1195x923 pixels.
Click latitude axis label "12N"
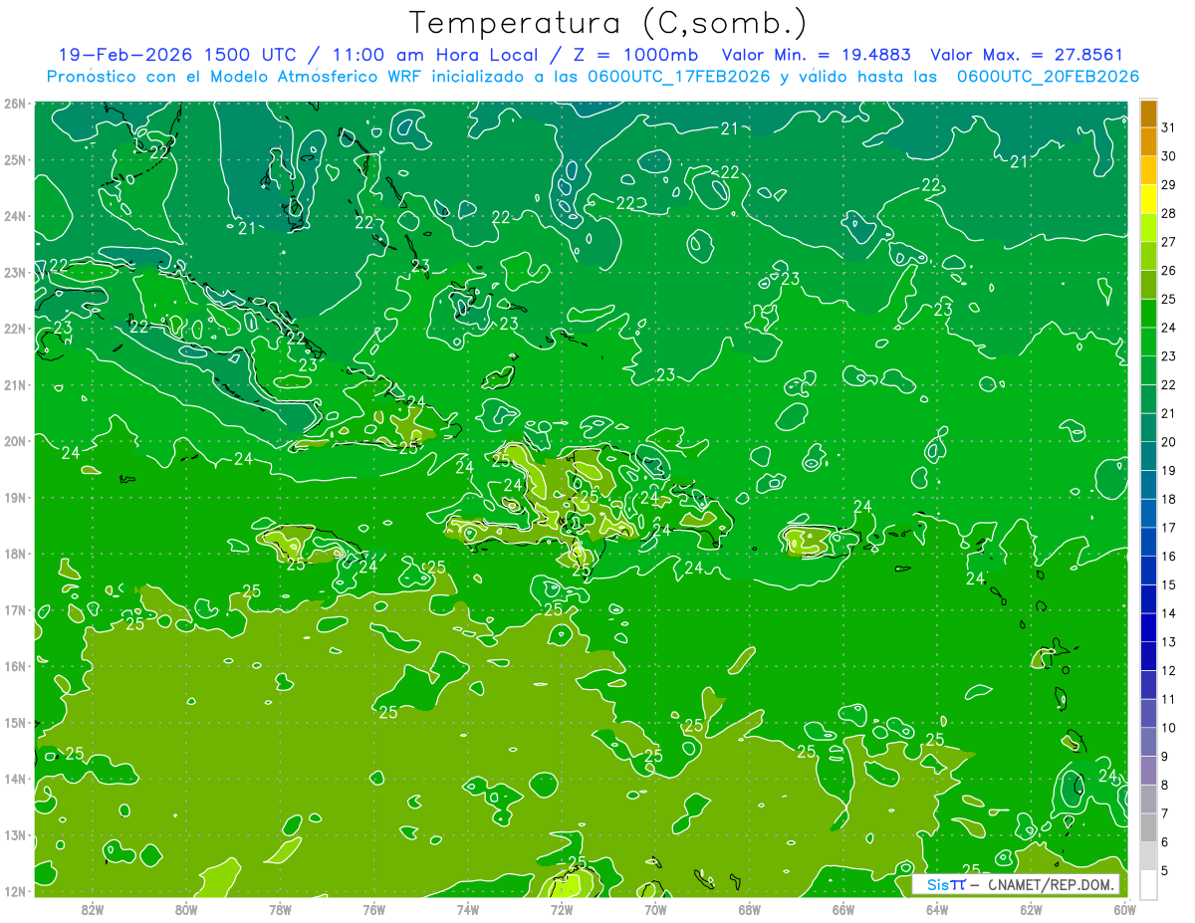15,891
